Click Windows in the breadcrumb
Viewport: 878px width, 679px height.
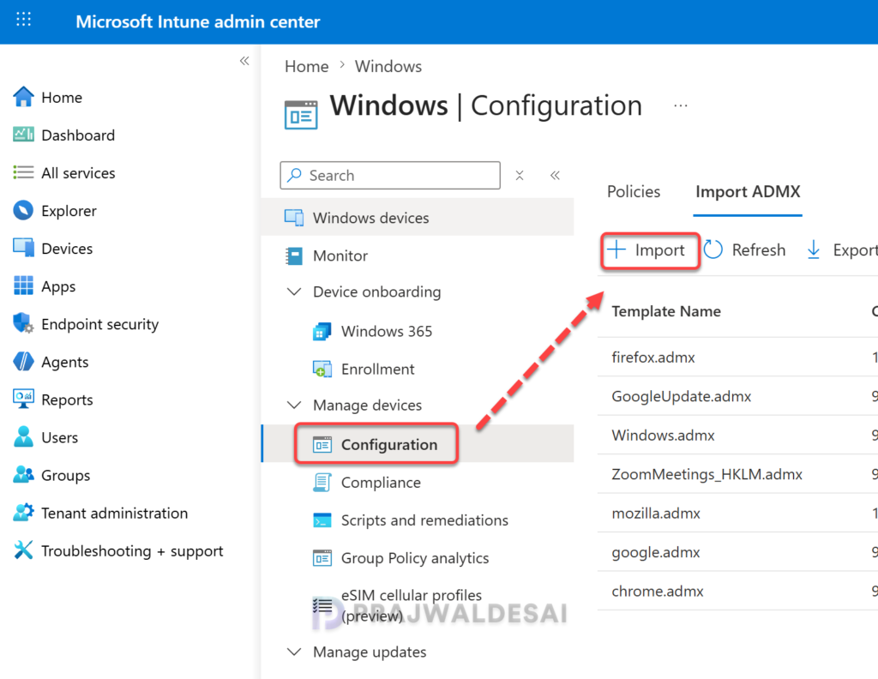pos(388,66)
